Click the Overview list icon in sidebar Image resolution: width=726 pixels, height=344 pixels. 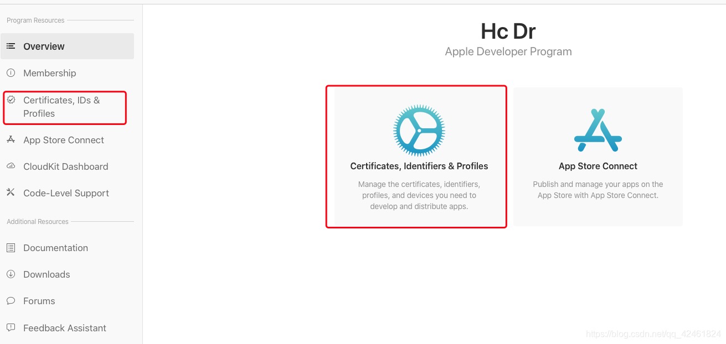point(11,46)
